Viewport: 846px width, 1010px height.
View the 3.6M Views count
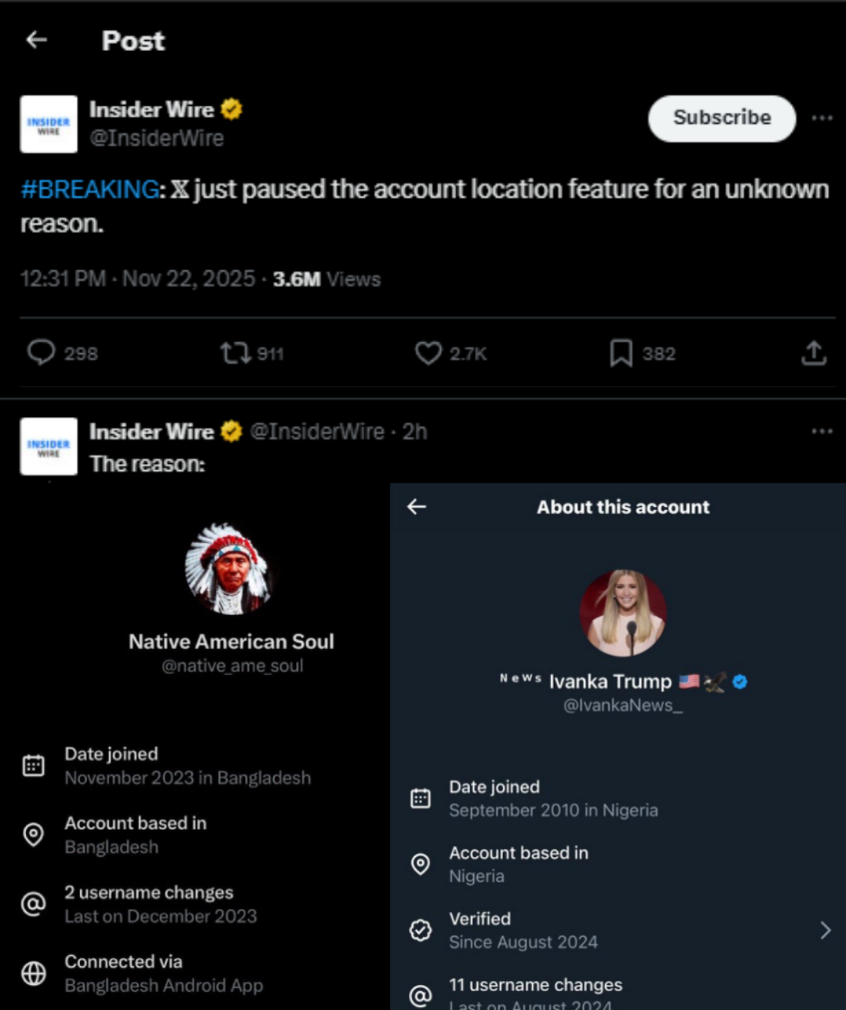click(x=326, y=280)
